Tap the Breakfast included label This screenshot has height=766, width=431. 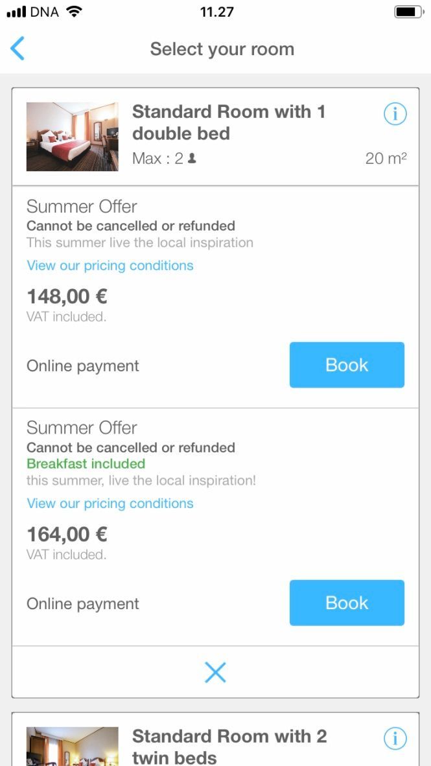pyautogui.click(x=86, y=463)
